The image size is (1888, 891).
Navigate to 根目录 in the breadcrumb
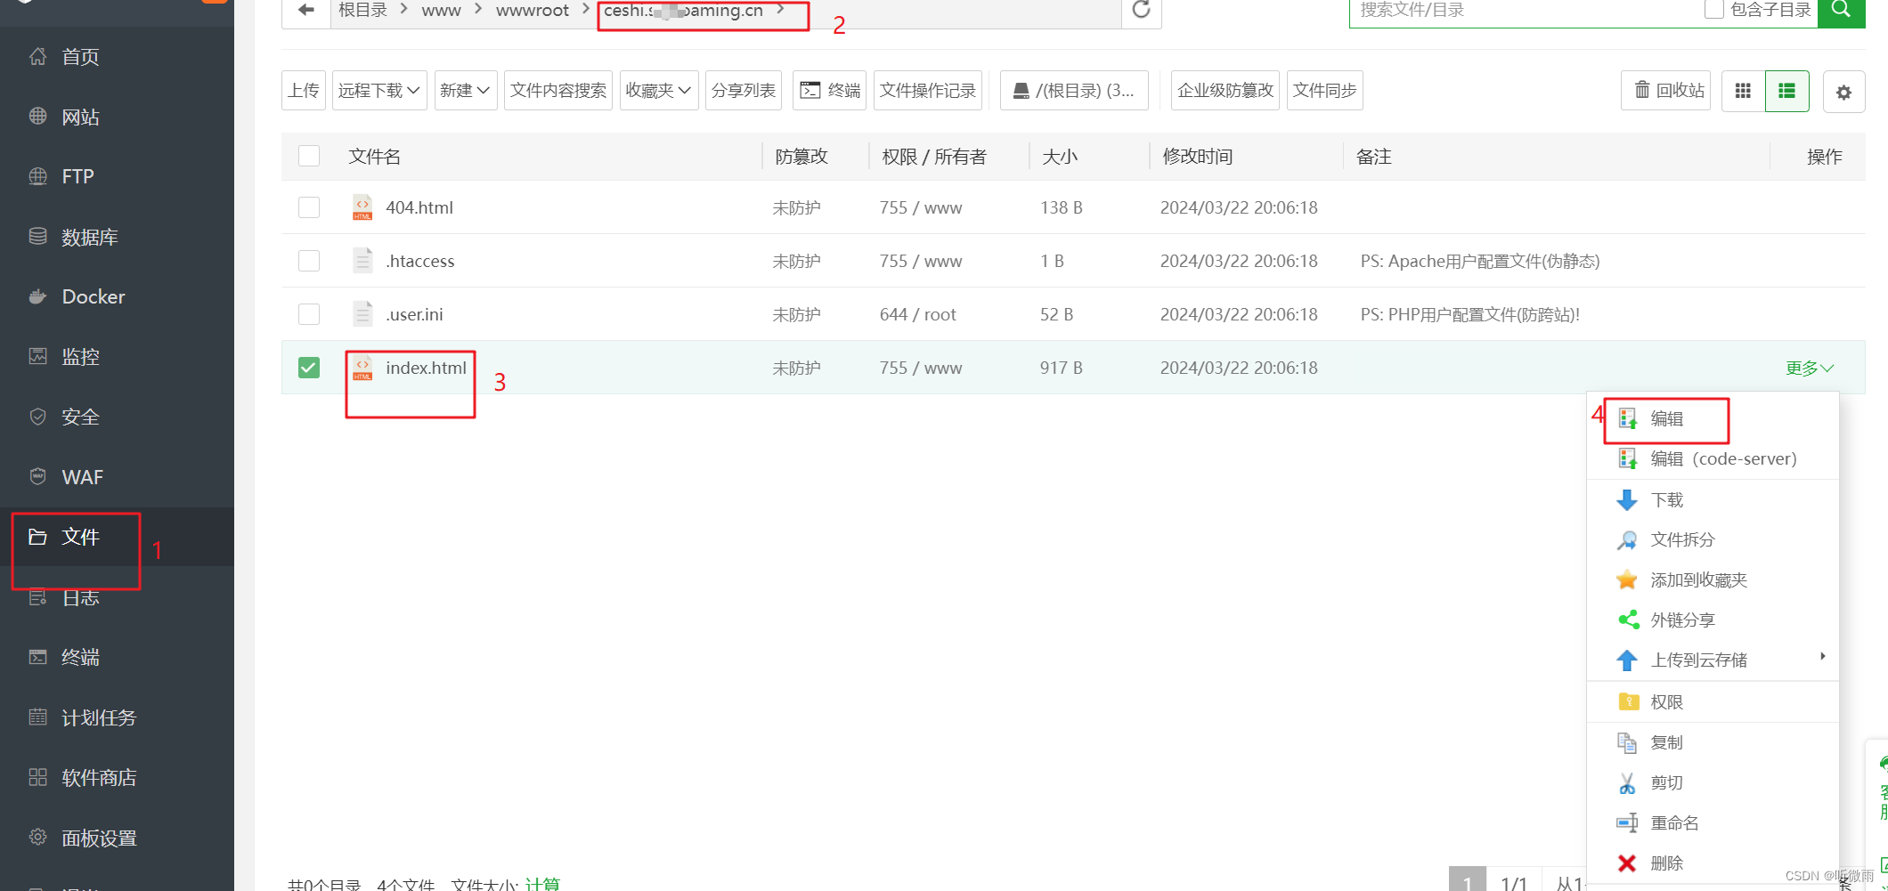(x=362, y=11)
